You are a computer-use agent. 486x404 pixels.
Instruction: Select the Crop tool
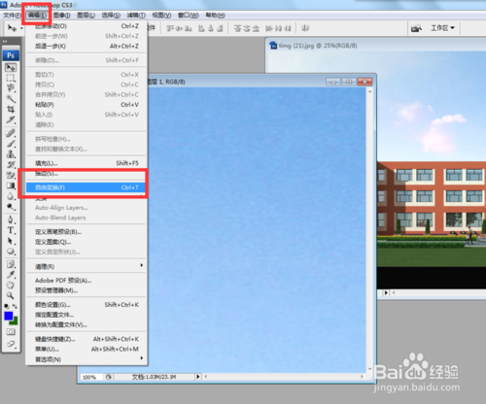click(11, 109)
